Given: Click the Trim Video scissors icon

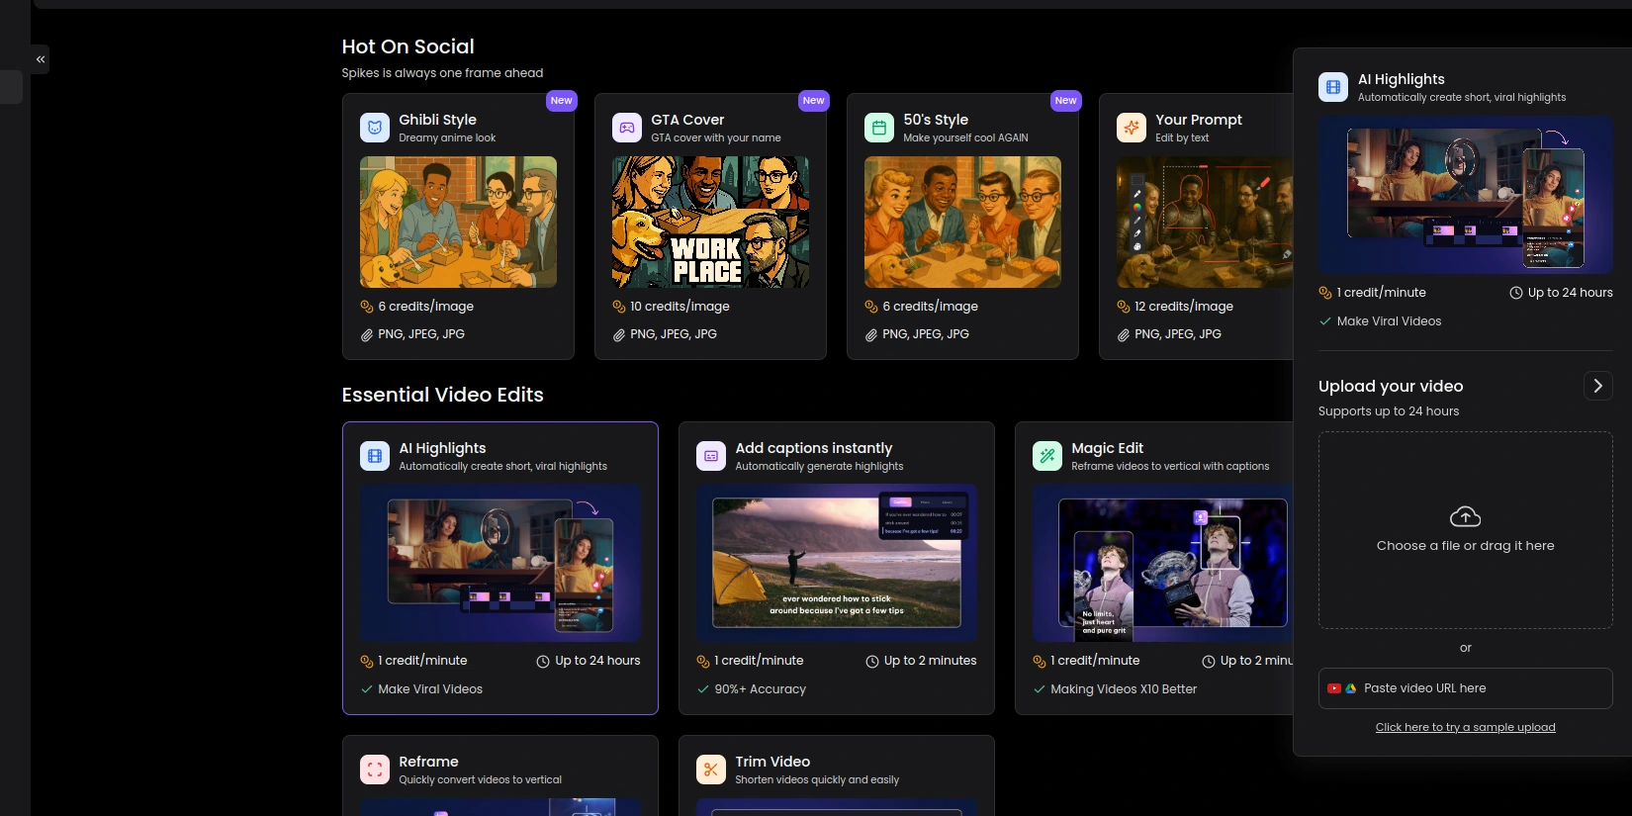Looking at the screenshot, I should [711, 770].
